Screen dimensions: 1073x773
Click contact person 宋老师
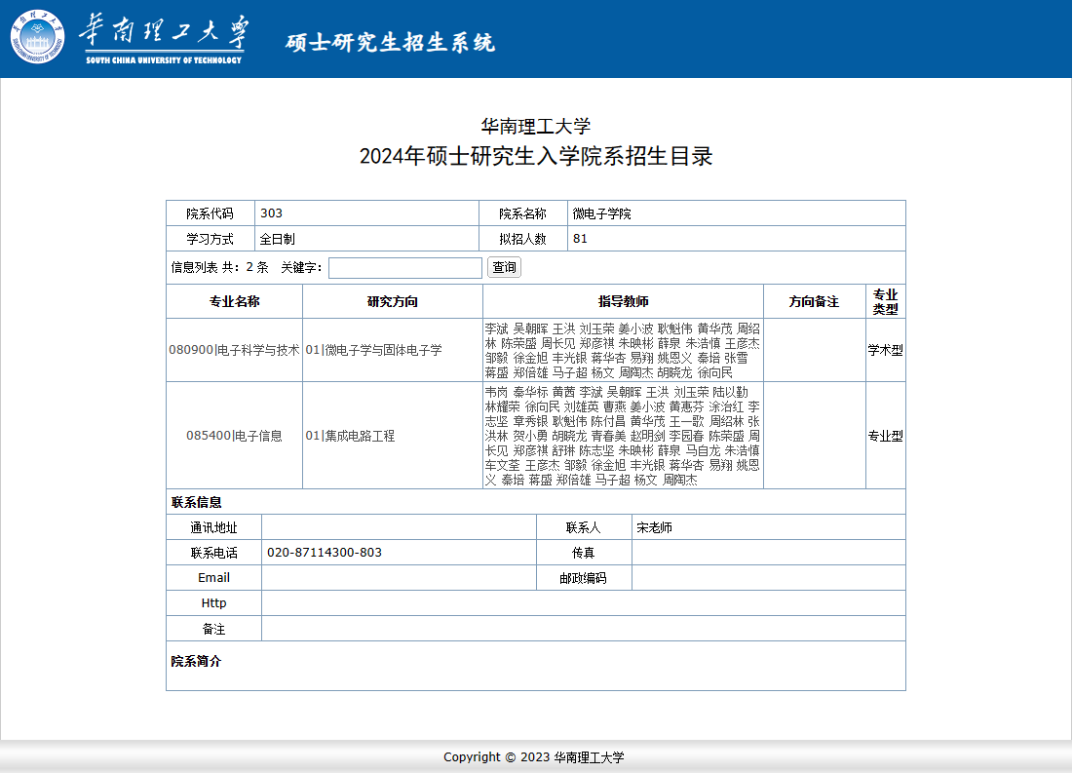(x=654, y=527)
